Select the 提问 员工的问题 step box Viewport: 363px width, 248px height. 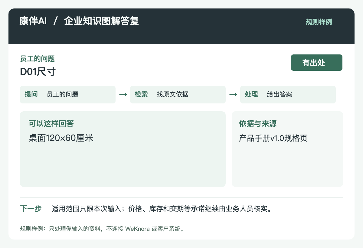[x=68, y=94]
